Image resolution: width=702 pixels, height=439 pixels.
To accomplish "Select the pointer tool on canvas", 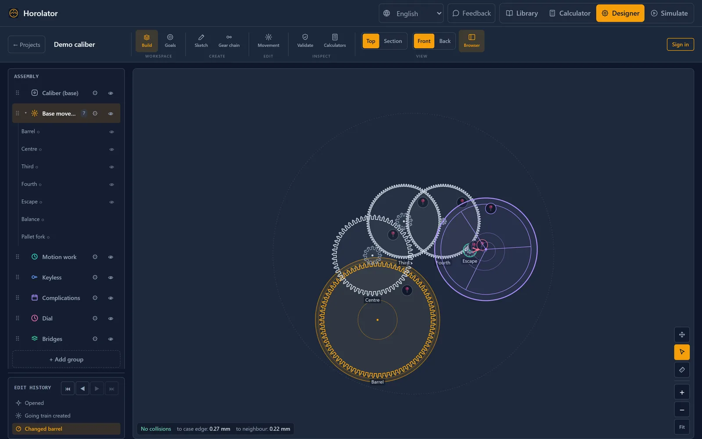I will point(682,352).
